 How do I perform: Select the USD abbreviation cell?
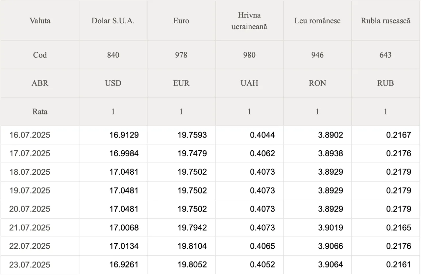(x=113, y=83)
